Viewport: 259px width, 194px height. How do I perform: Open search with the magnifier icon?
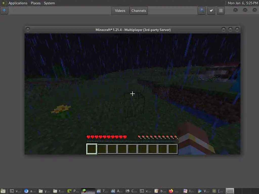point(202,11)
